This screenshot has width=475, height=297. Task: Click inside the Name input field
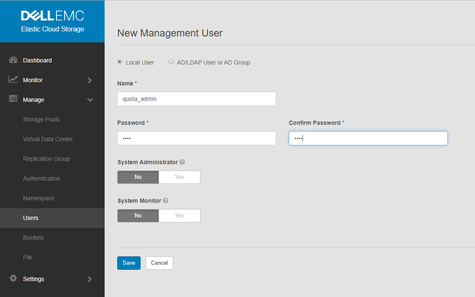[196, 98]
